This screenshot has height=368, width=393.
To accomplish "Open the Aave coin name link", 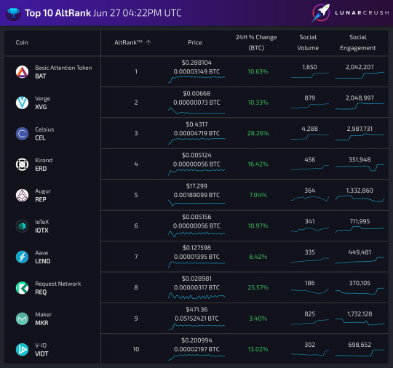I will click(41, 253).
